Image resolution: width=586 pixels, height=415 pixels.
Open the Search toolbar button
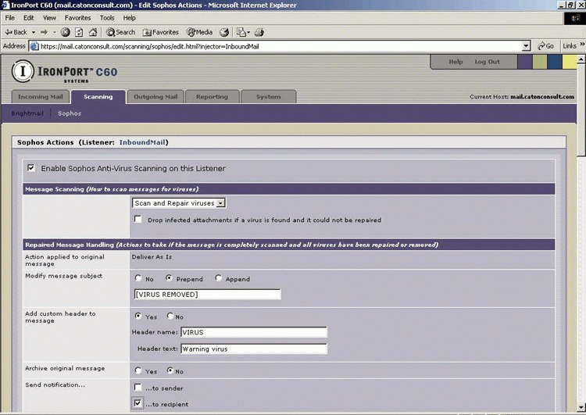120,32
